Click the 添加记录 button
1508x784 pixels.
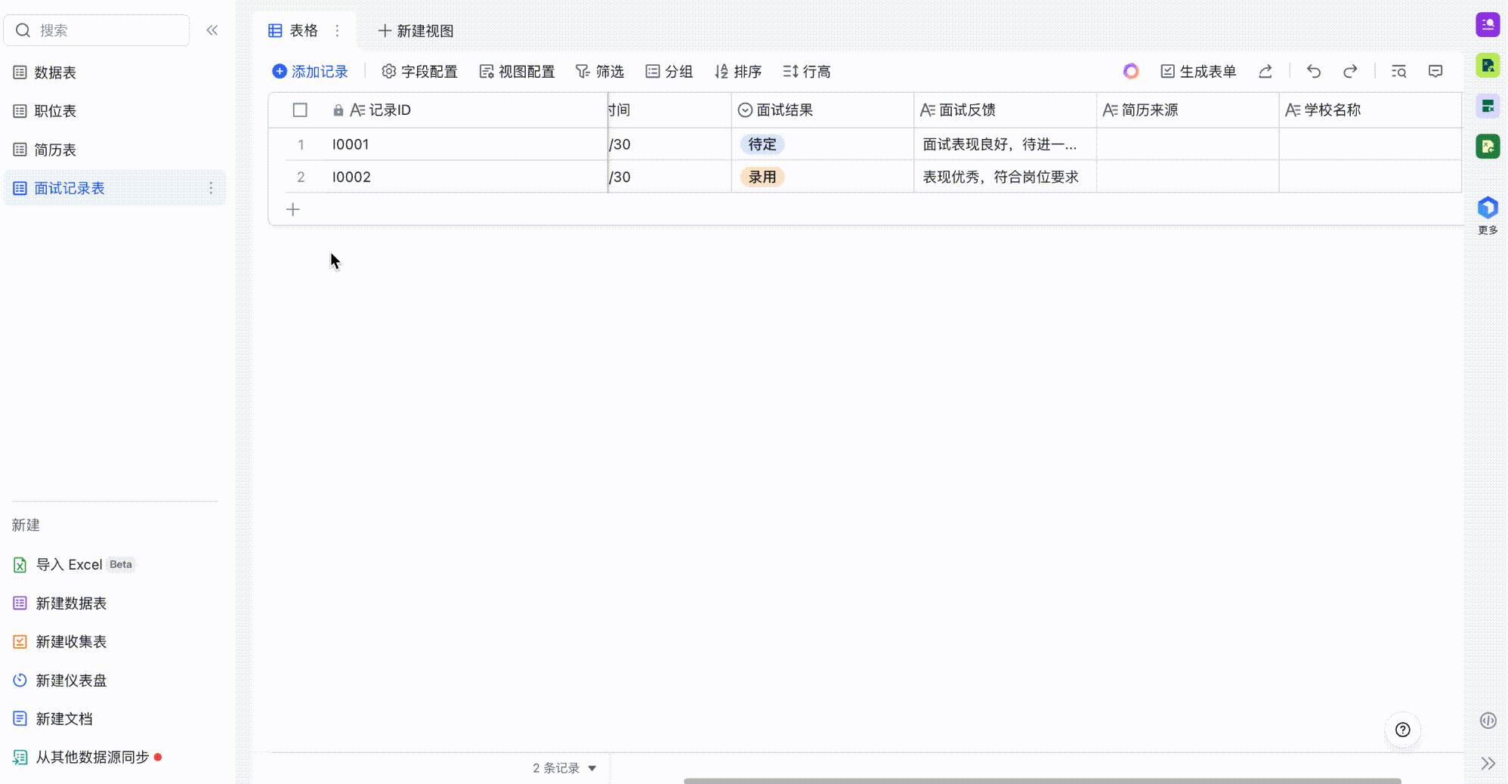(310, 71)
